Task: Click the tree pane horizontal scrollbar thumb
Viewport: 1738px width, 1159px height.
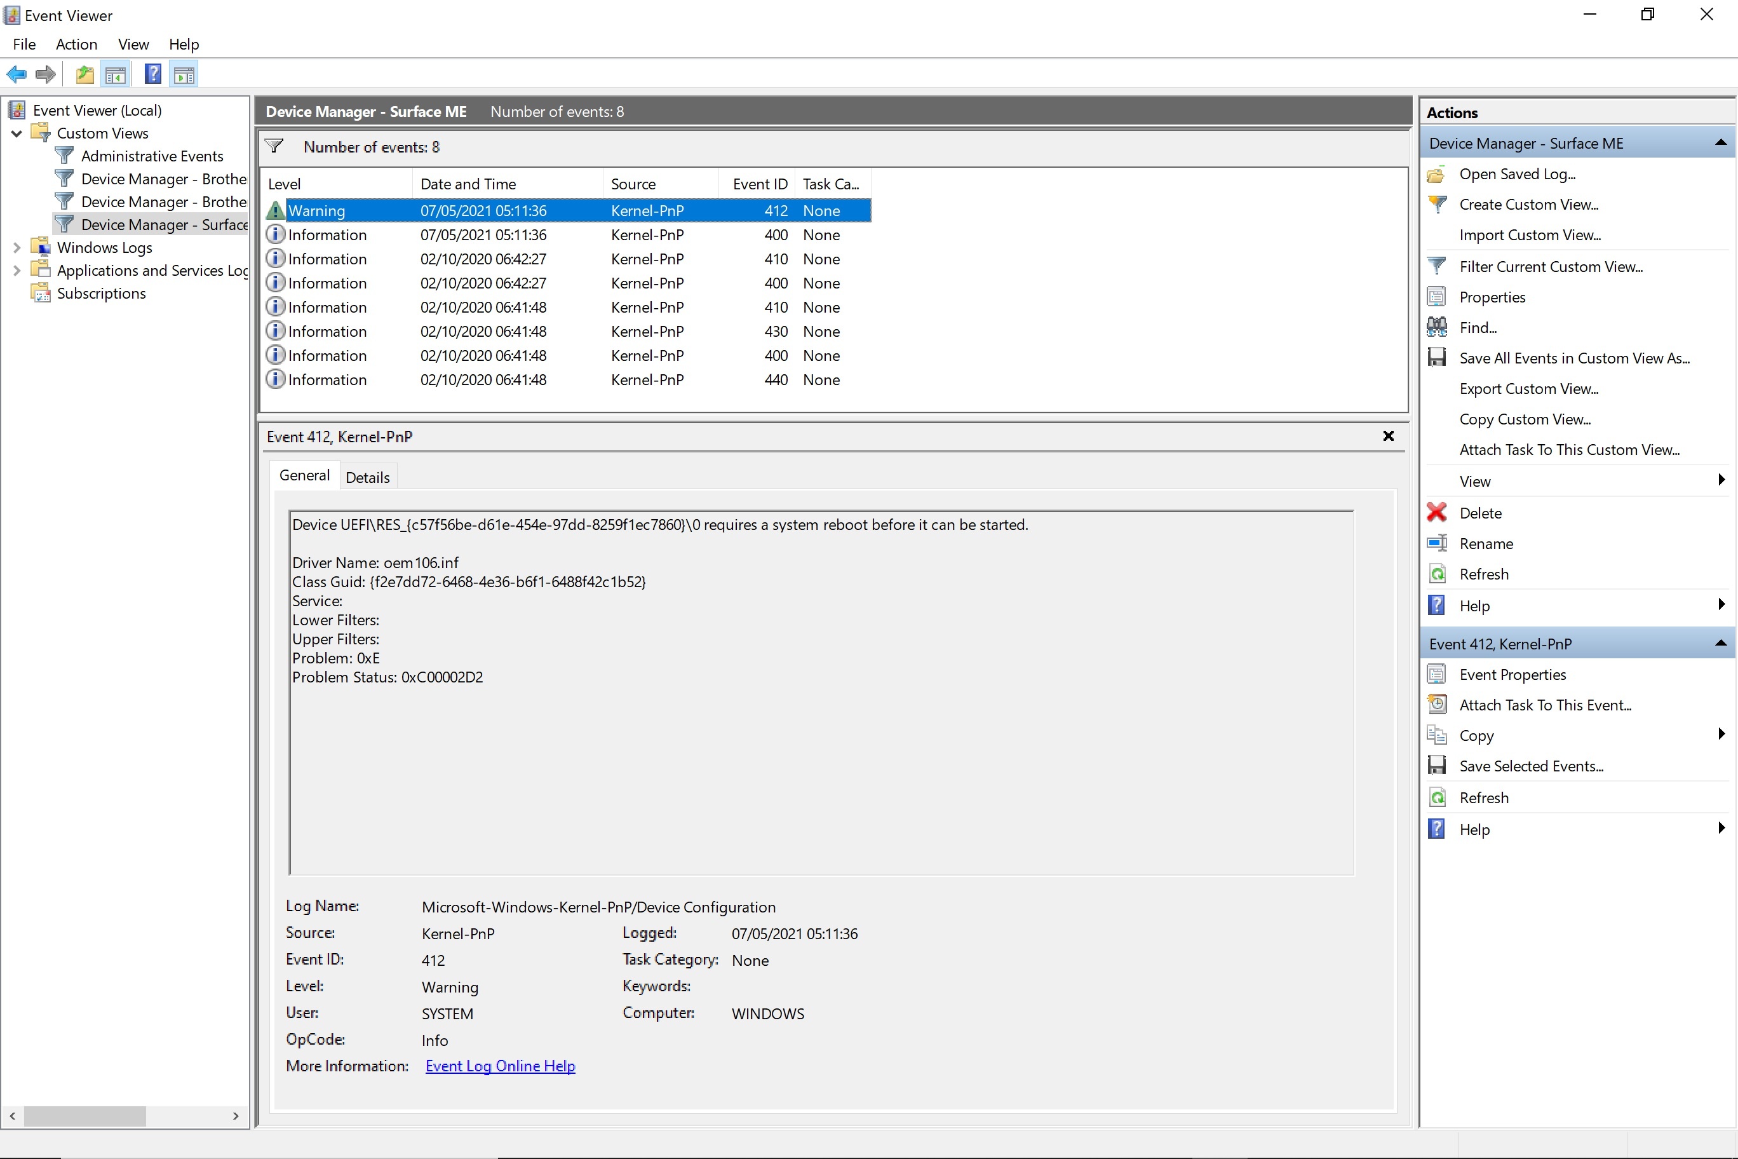Action: coord(85,1115)
